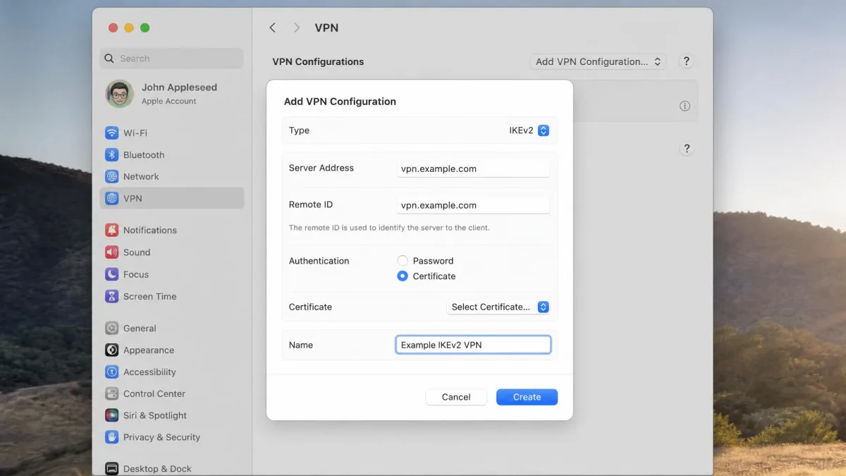Click John Appleseed's avatar picture
This screenshot has width=846, height=476.
(120, 93)
